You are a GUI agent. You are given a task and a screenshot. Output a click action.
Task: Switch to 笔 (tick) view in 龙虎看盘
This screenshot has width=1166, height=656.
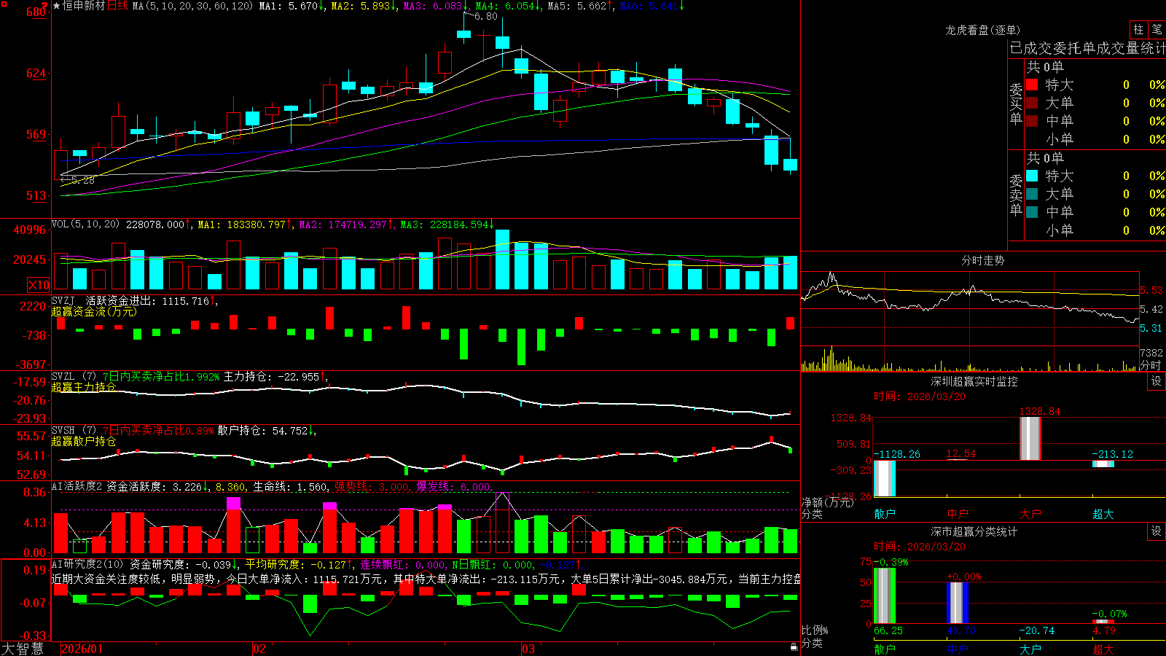(1157, 29)
